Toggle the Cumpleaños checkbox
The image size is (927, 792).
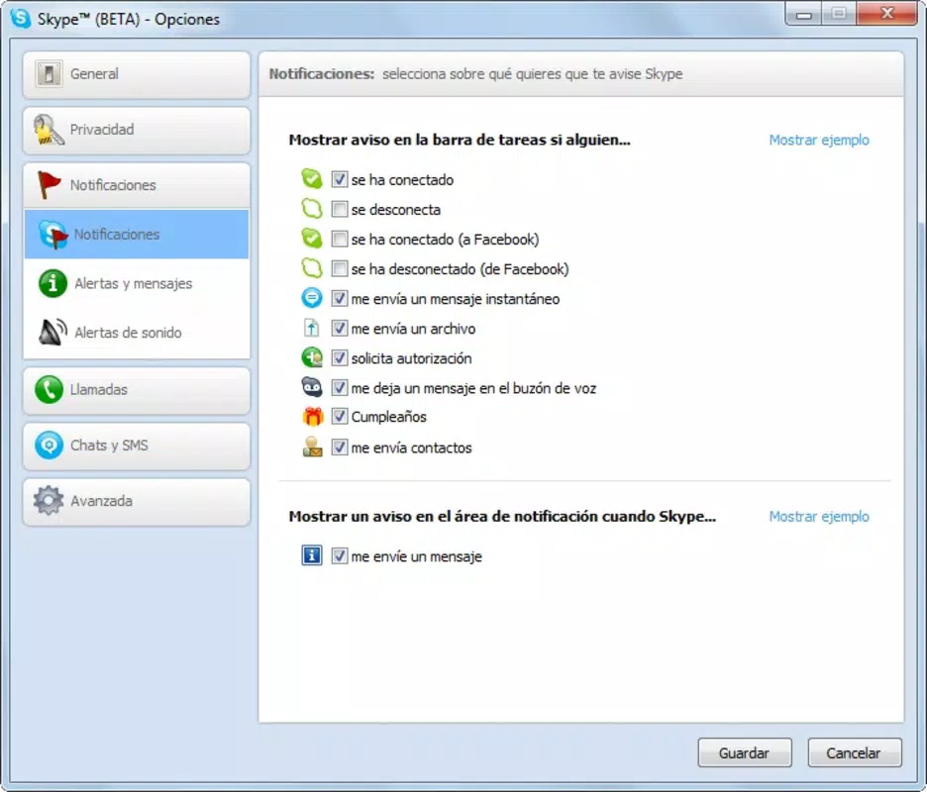coord(340,416)
